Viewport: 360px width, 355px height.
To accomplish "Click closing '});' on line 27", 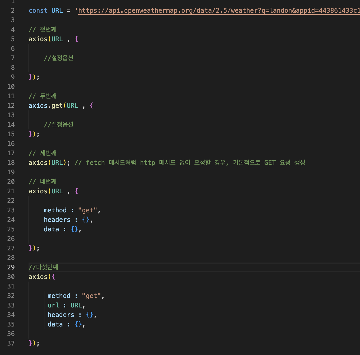I will (x=34, y=248).
